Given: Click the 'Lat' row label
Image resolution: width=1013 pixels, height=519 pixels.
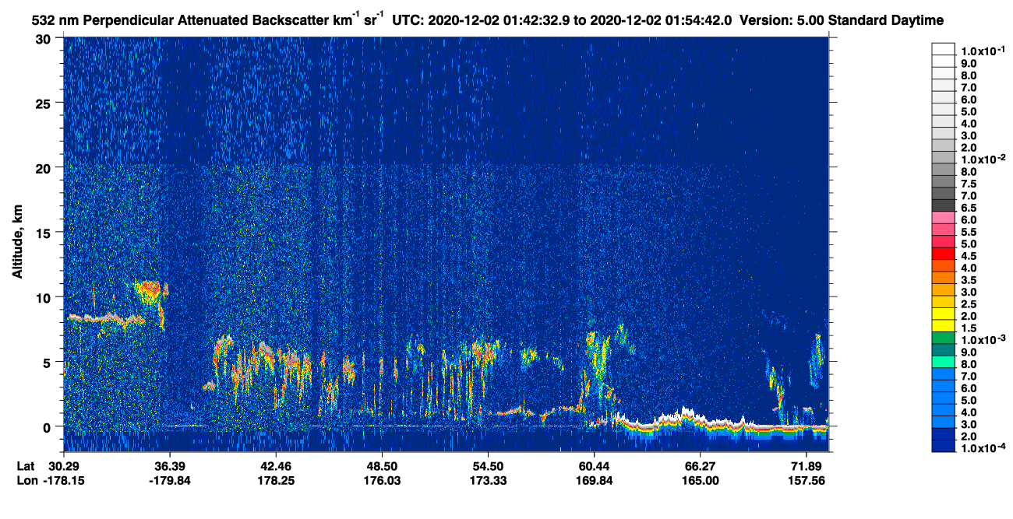Looking at the screenshot, I should point(25,465).
